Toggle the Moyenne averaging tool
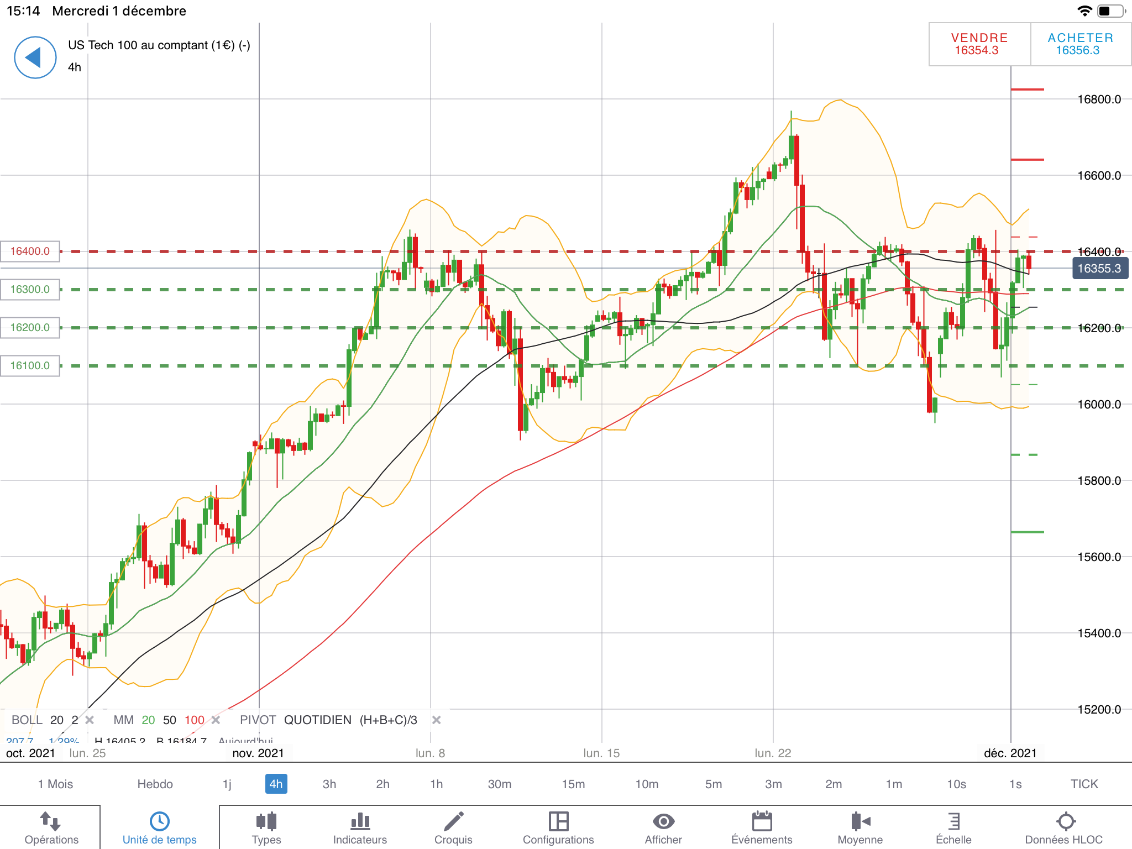Viewport: 1132px width, 849px height. click(x=860, y=822)
